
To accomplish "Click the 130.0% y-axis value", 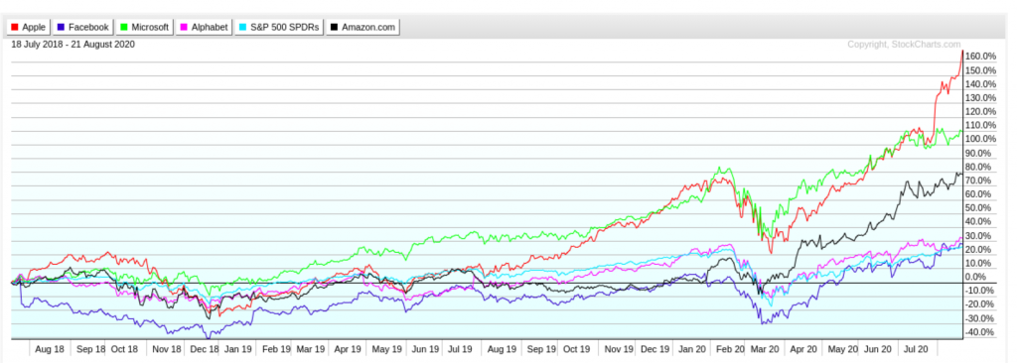I will pyautogui.click(x=980, y=98).
